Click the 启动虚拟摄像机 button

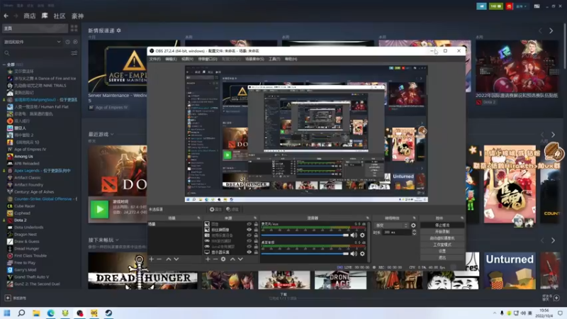442,238
